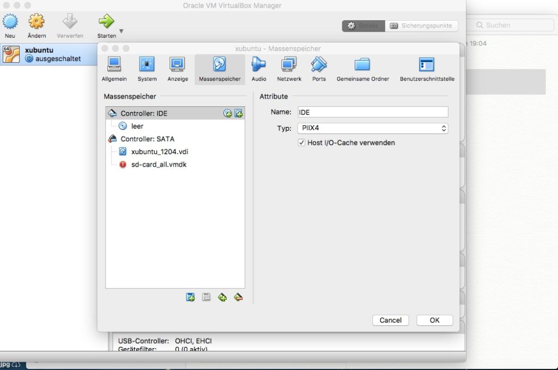Open the Audio settings tab

(x=259, y=69)
